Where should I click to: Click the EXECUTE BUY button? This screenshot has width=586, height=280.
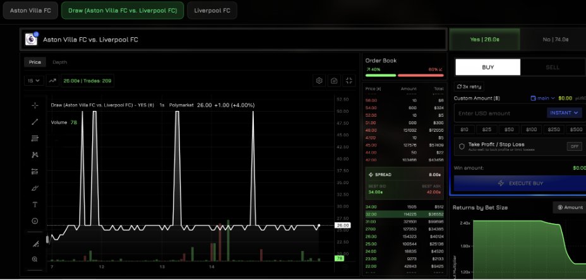(x=520, y=184)
